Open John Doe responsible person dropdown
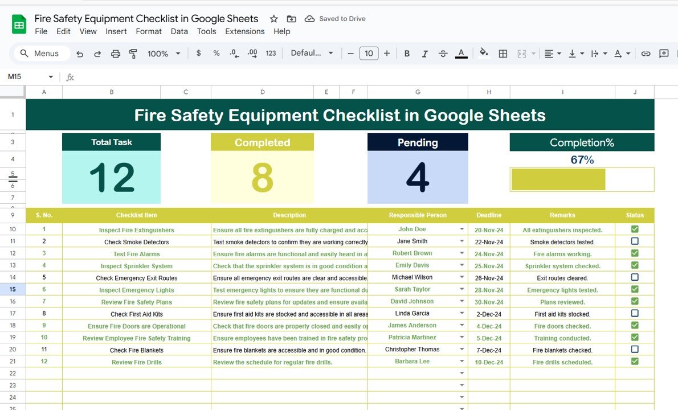The width and height of the screenshot is (678, 410). (462, 229)
